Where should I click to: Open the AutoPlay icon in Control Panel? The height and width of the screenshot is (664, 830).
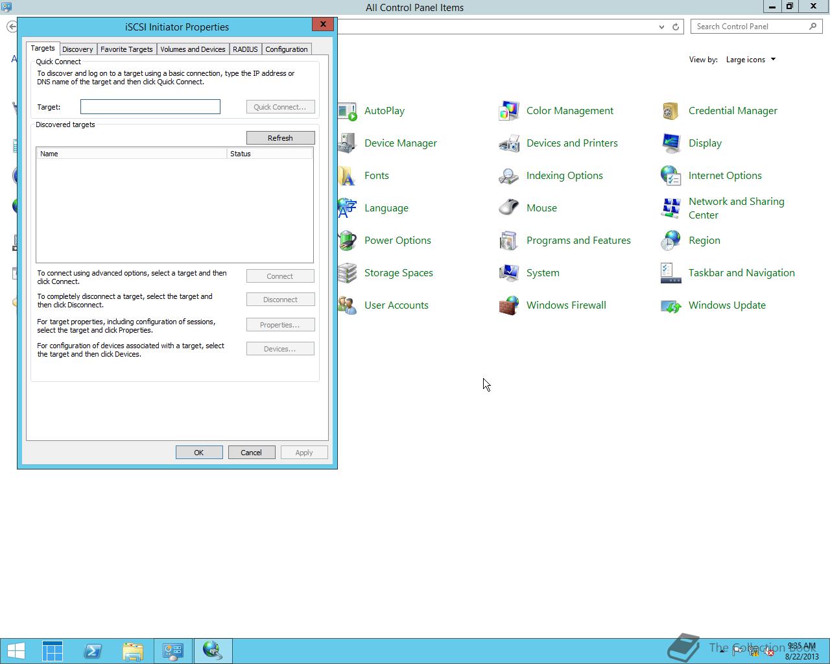point(348,111)
